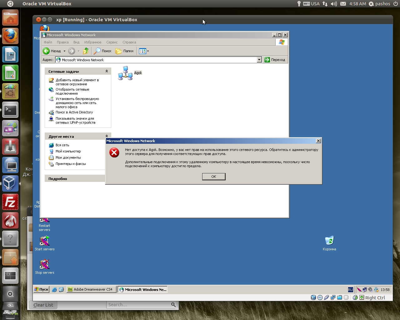Click the RU language indicator
Viewport: 400px width, 320px height.
(350, 290)
